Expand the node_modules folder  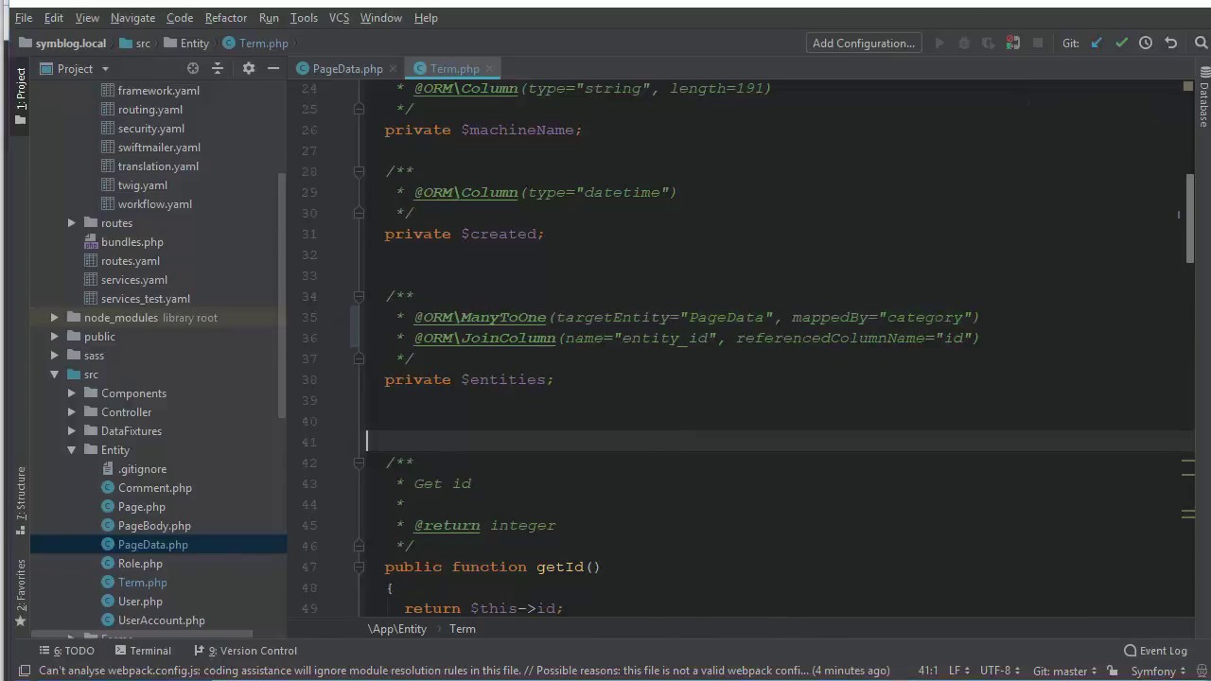[55, 317]
